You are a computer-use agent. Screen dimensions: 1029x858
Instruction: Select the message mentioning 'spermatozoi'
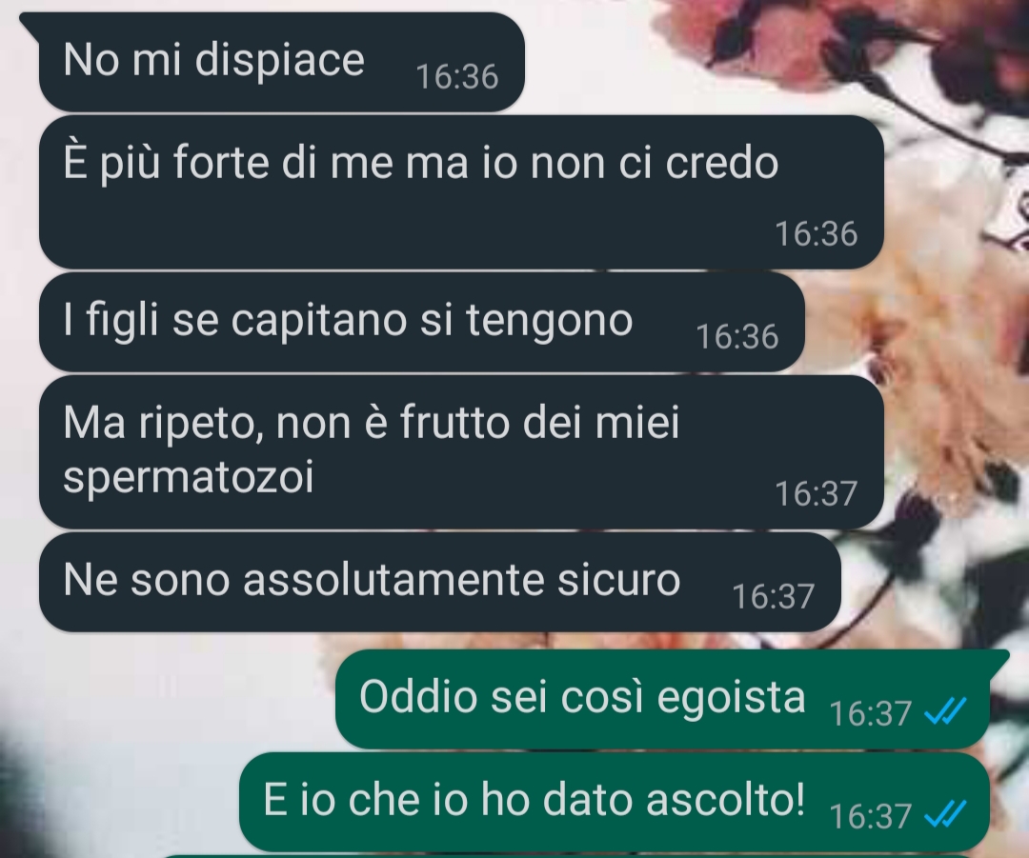pyautogui.click(x=461, y=452)
